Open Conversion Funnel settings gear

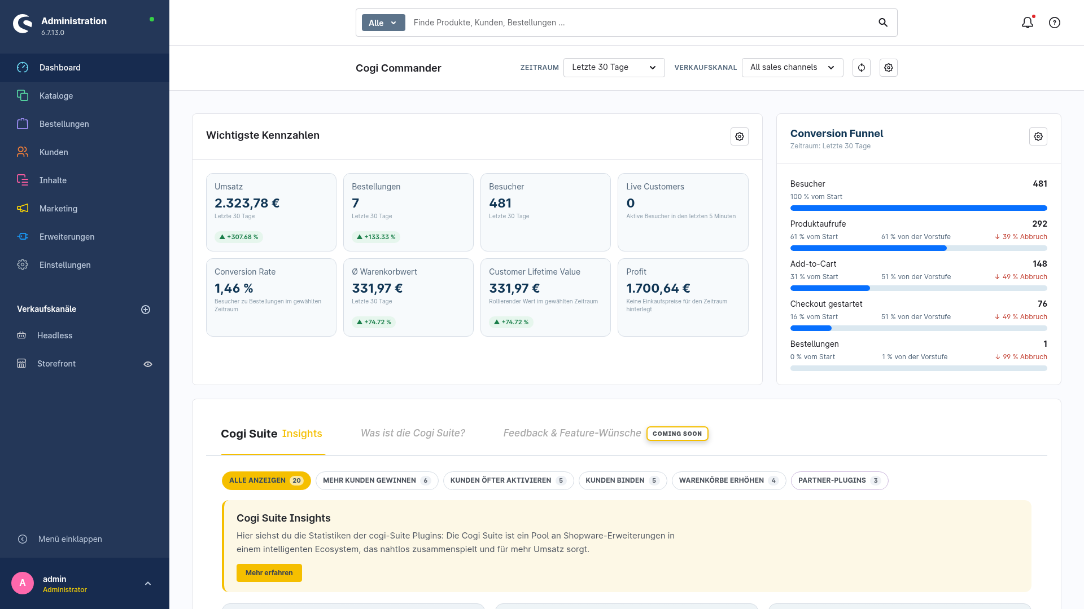(1038, 136)
